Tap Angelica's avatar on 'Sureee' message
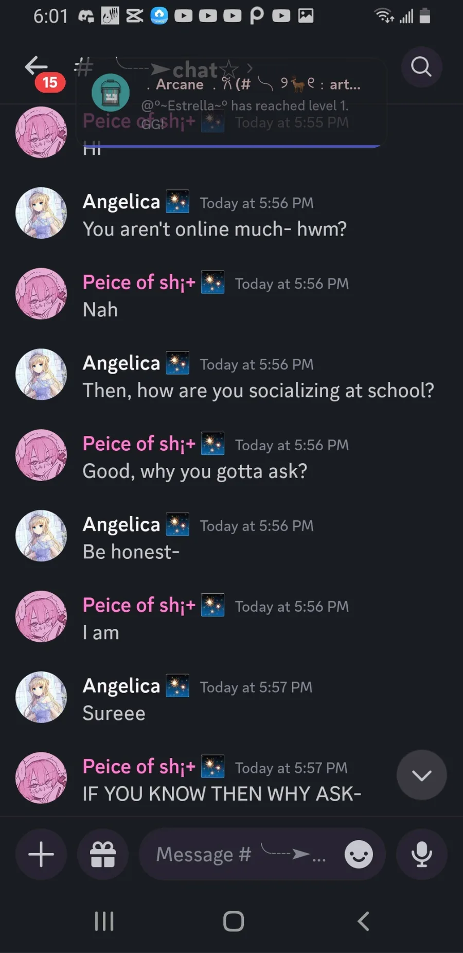463x953 pixels. click(41, 697)
